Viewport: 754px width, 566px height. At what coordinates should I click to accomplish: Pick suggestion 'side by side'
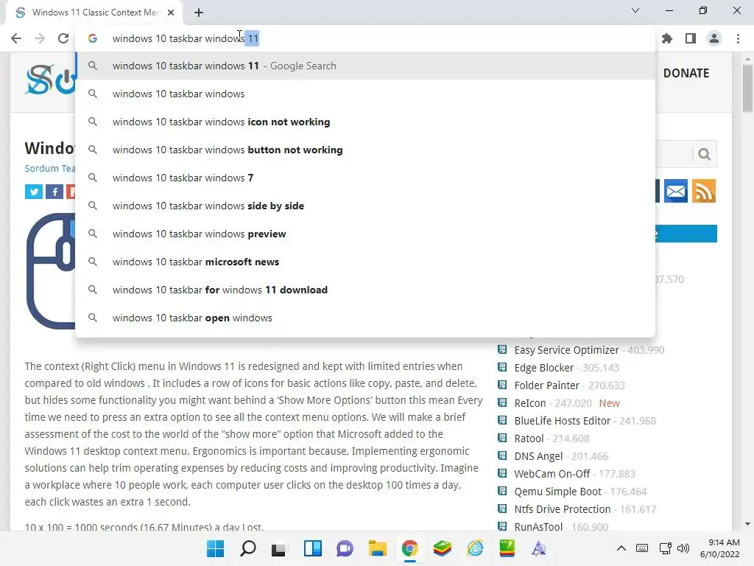(x=365, y=206)
